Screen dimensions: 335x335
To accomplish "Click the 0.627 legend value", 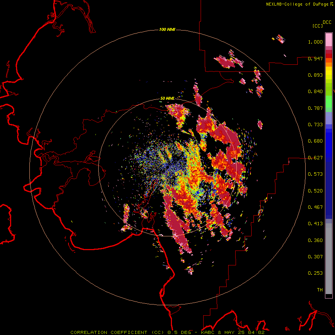I will pyautogui.click(x=315, y=158).
